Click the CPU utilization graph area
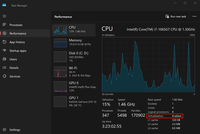The image size is (200, 134). point(148,64)
